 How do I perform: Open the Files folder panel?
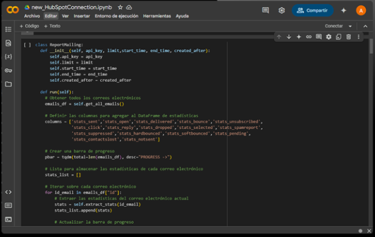pyautogui.click(x=8, y=84)
